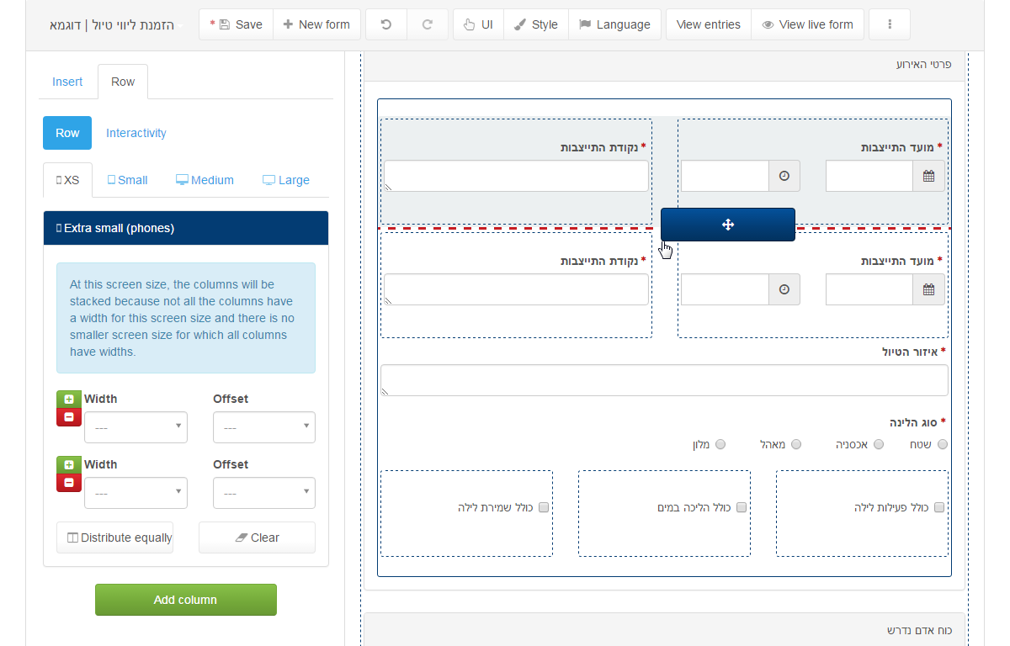
Task: Open the first Offset dropdown
Action: (264, 427)
